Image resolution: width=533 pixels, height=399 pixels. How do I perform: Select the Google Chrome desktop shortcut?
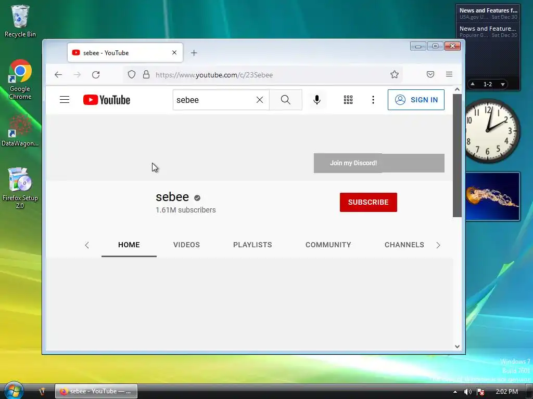point(20,79)
